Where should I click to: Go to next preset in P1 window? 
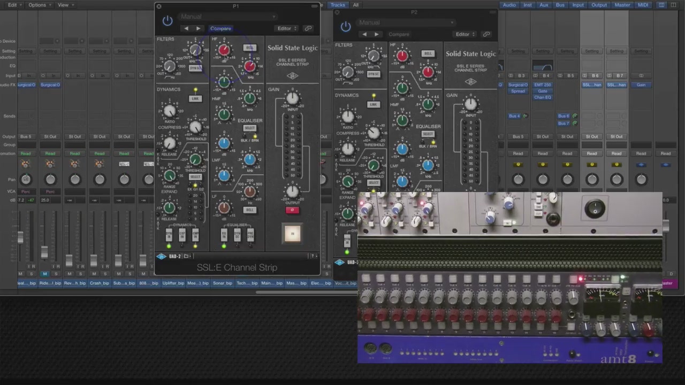(x=198, y=28)
